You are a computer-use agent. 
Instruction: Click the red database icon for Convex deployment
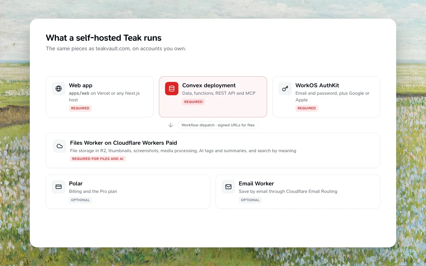[172, 89]
